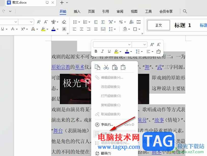Click the ribbon borders icon
207x156 pixels.
[x=135, y=29]
